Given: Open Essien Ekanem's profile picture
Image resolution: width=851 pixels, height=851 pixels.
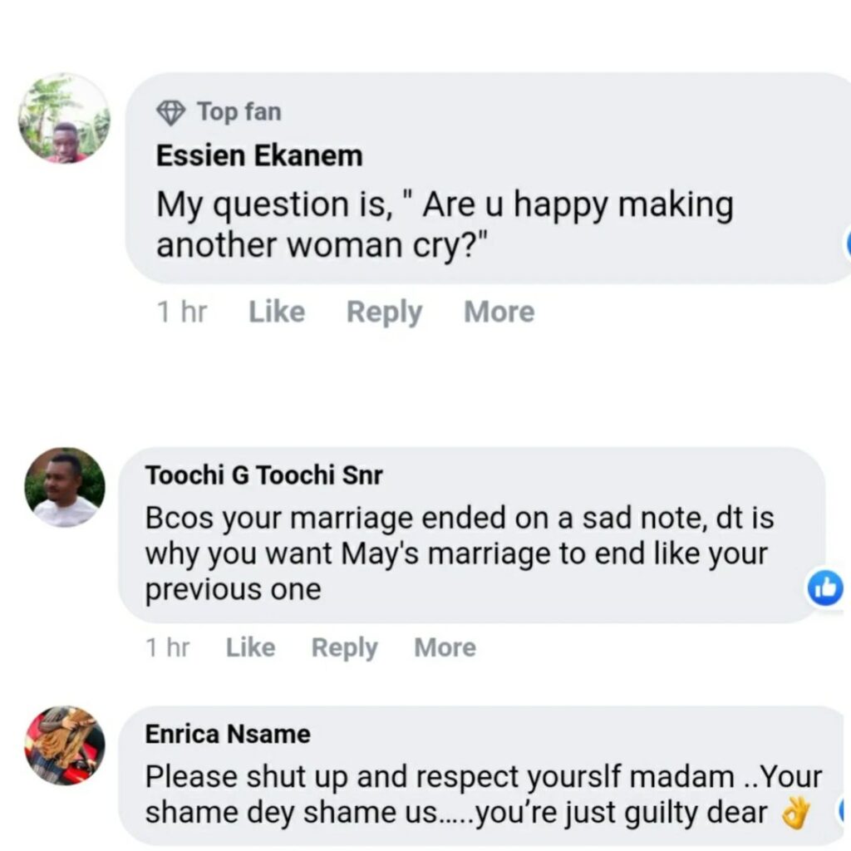Looking at the screenshot, I should (x=64, y=118).
